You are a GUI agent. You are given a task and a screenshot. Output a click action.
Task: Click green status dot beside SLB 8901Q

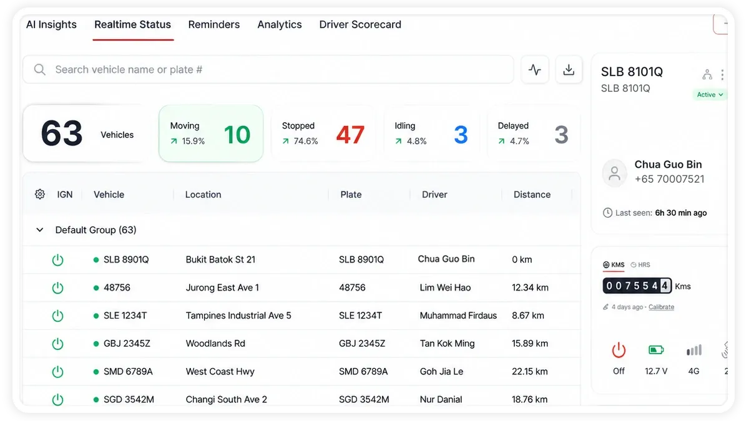pos(96,259)
